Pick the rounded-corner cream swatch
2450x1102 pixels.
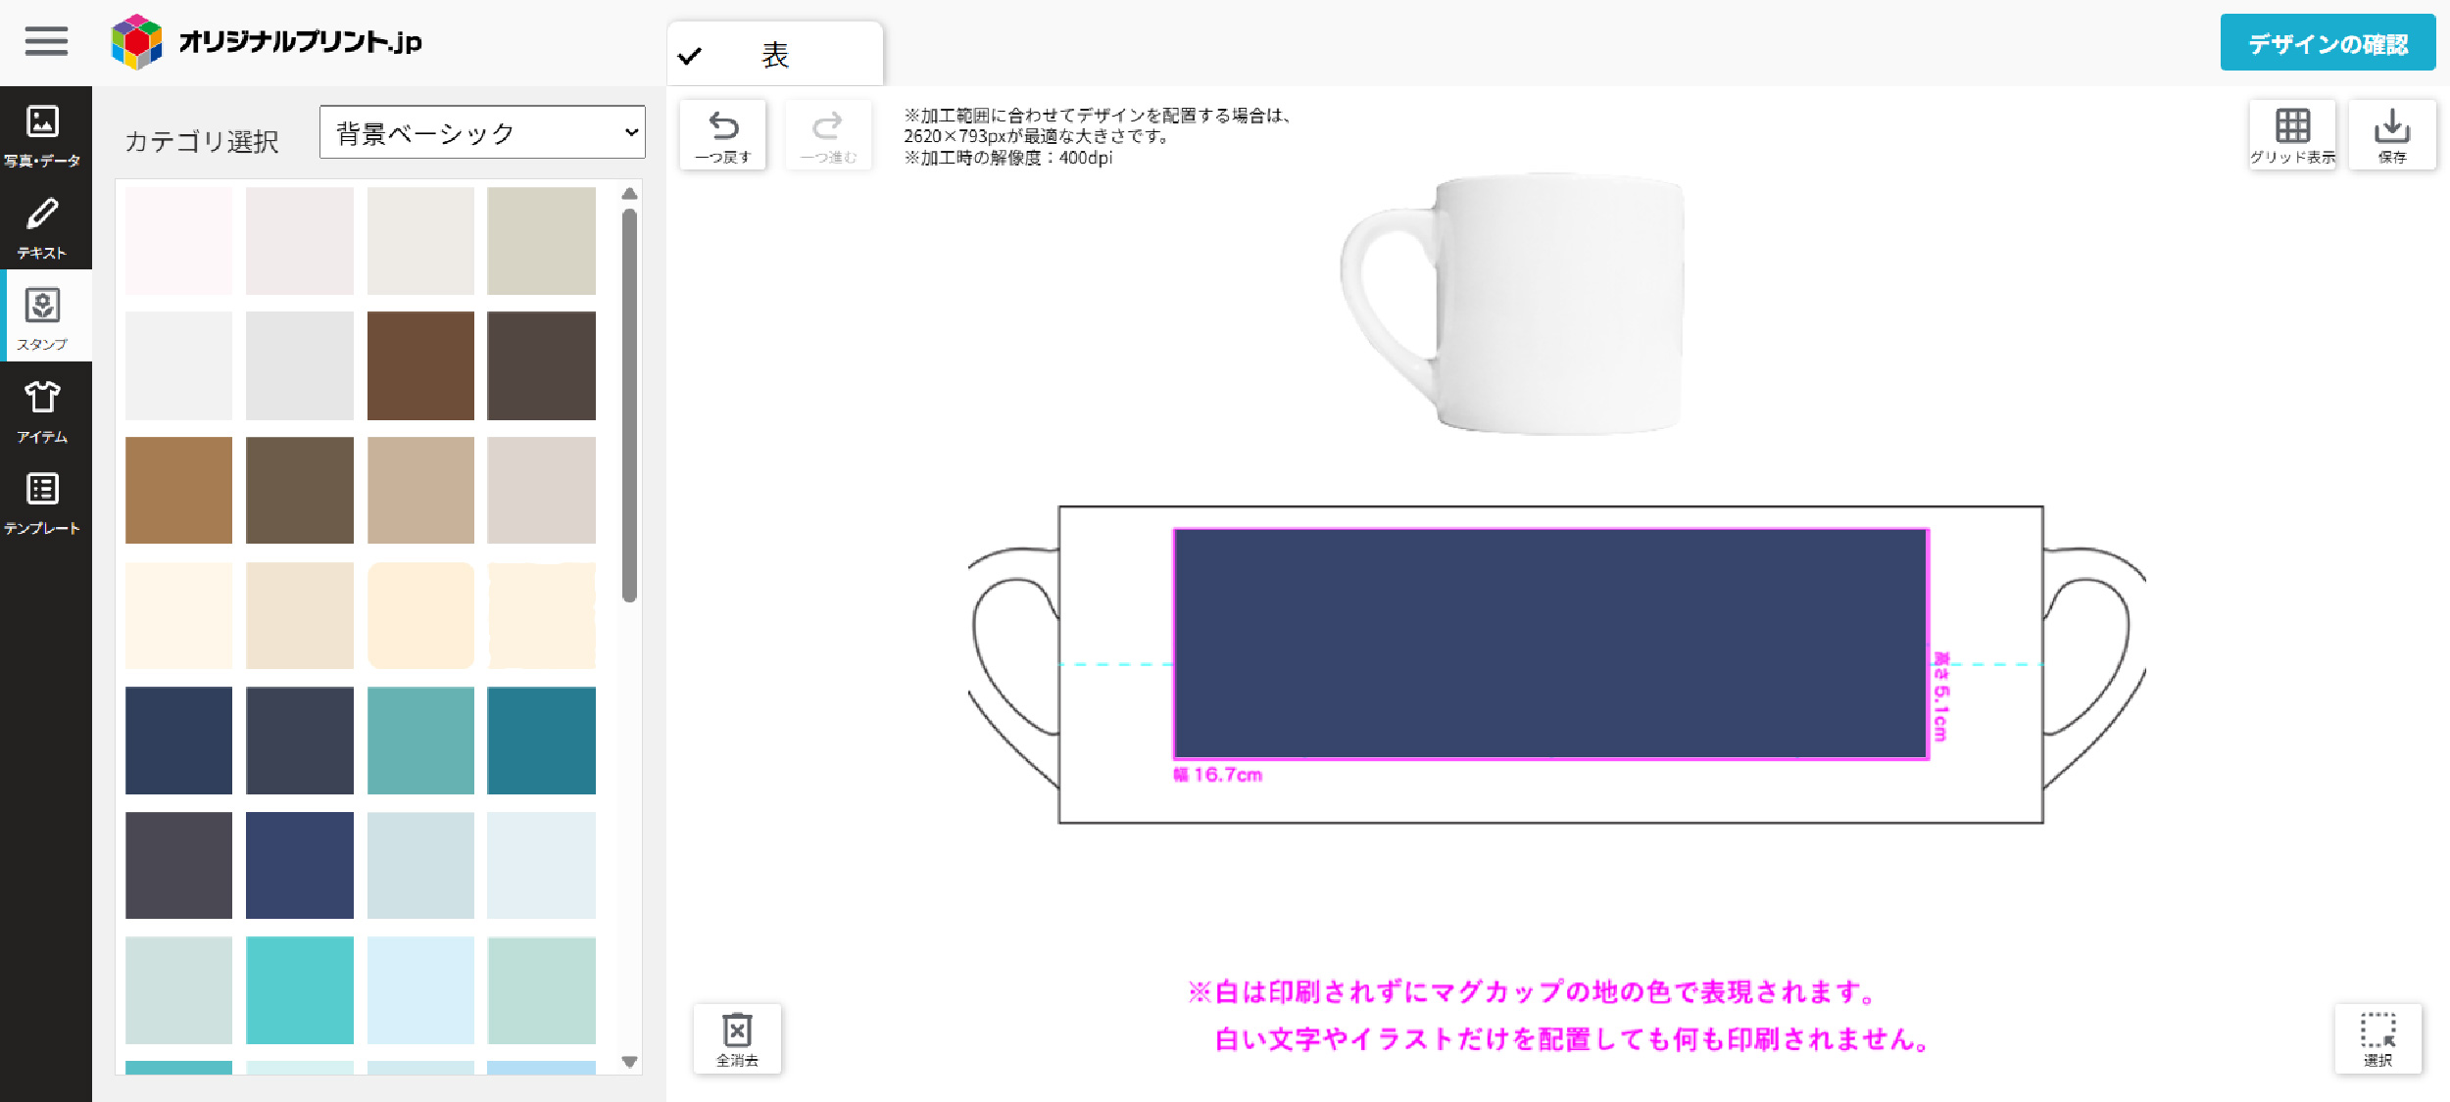pyautogui.click(x=420, y=615)
